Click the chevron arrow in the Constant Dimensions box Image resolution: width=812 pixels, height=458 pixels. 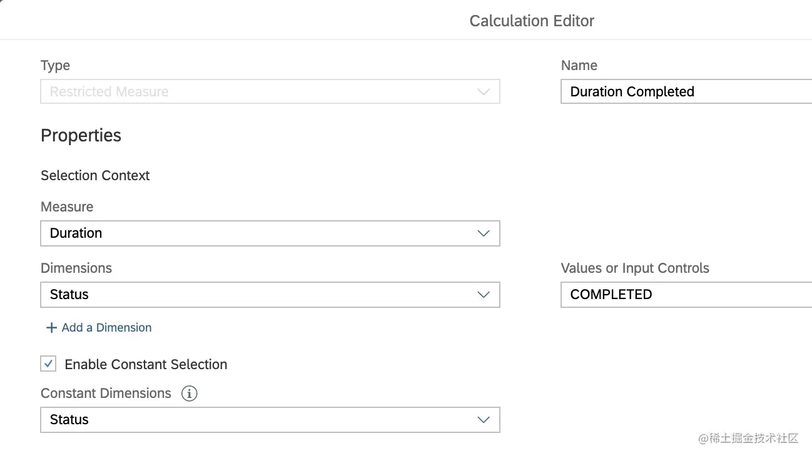[x=483, y=420]
